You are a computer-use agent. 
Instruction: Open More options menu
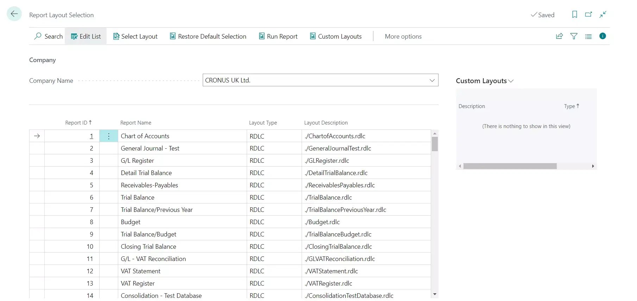pyautogui.click(x=403, y=36)
